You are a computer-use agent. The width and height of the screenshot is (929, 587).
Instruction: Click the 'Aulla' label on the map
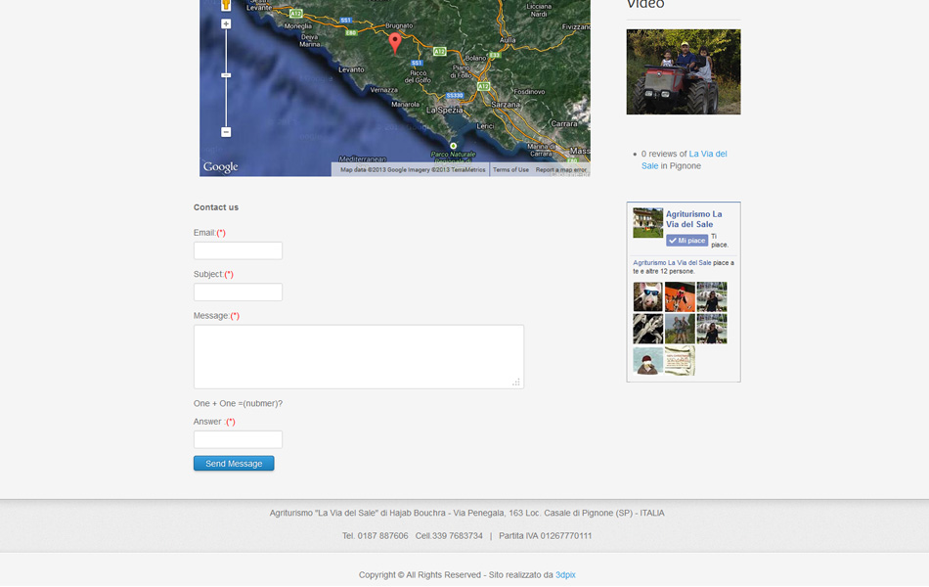coord(508,40)
